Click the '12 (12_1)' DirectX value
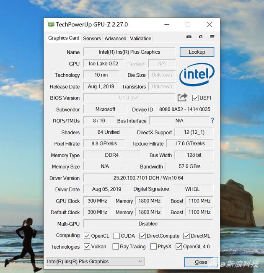The height and width of the screenshot is (273, 264). click(194, 133)
